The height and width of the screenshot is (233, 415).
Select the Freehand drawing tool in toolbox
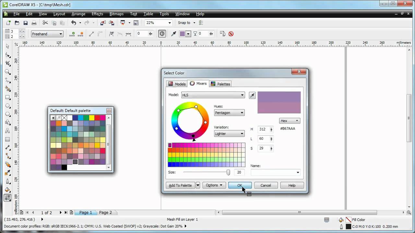point(7,80)
